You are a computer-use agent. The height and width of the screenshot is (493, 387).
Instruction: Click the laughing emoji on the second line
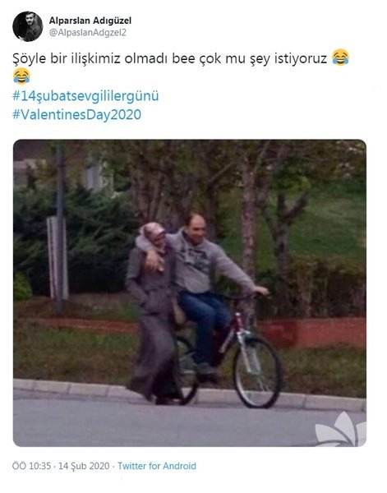point(21,76)
